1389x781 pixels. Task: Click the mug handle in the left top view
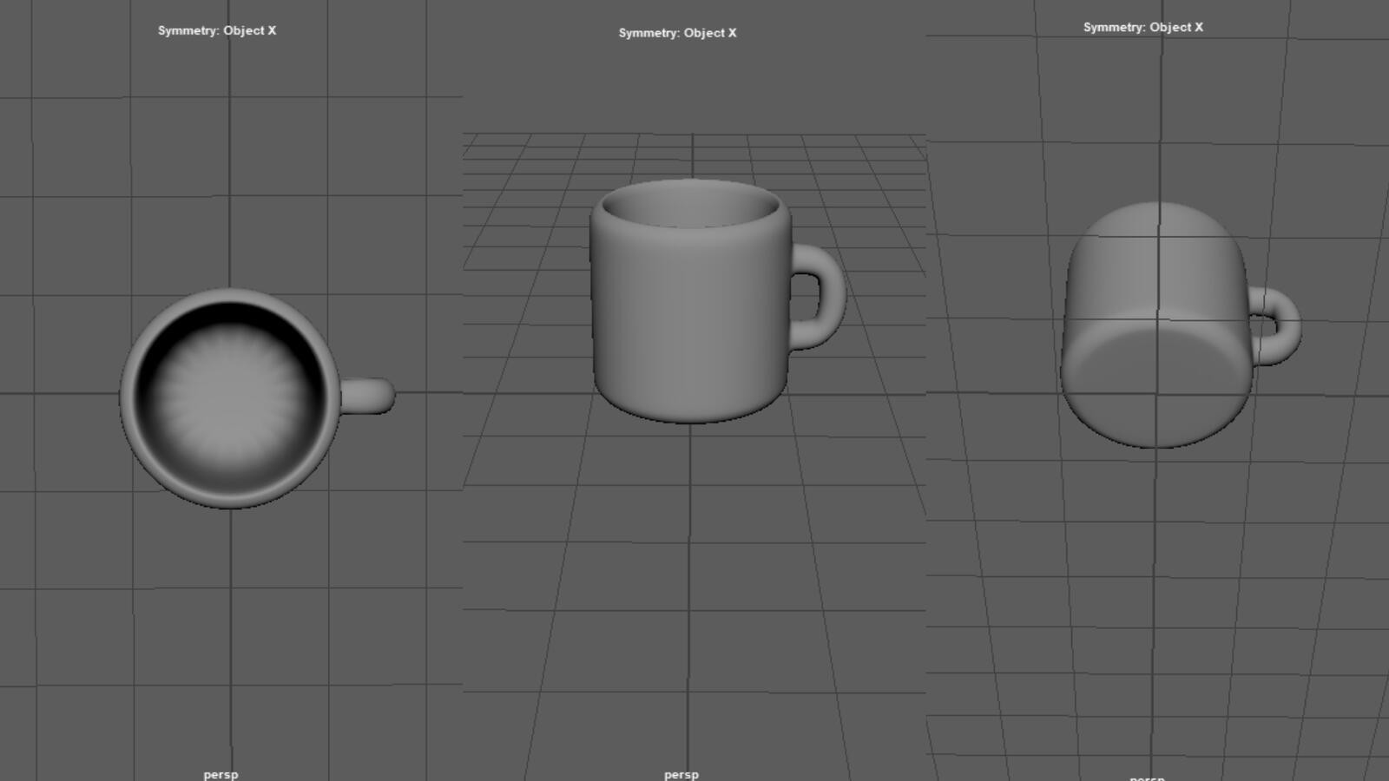point(369,395)
